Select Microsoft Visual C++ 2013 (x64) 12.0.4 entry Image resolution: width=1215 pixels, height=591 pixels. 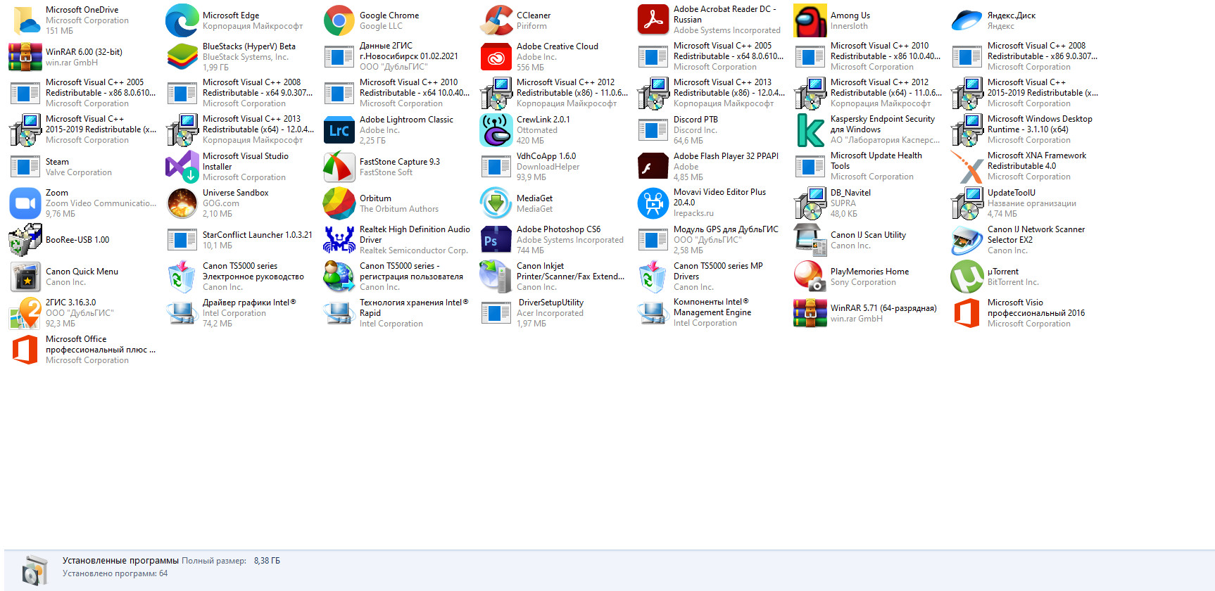[241, 130]
